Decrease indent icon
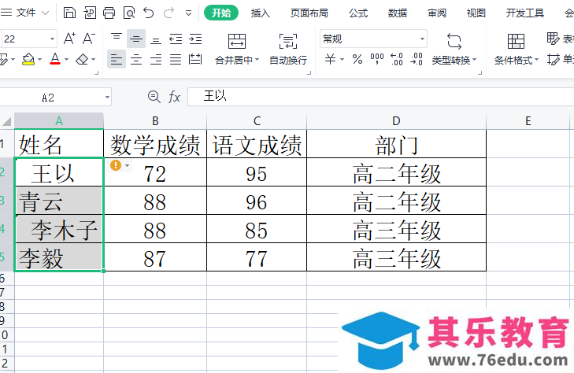The width and height of the screenshot is (574, 373). [176, 39]
